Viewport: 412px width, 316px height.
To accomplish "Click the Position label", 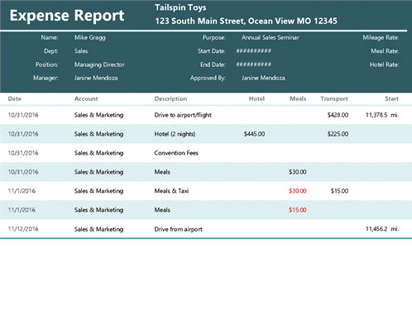I will click(47, 65).
